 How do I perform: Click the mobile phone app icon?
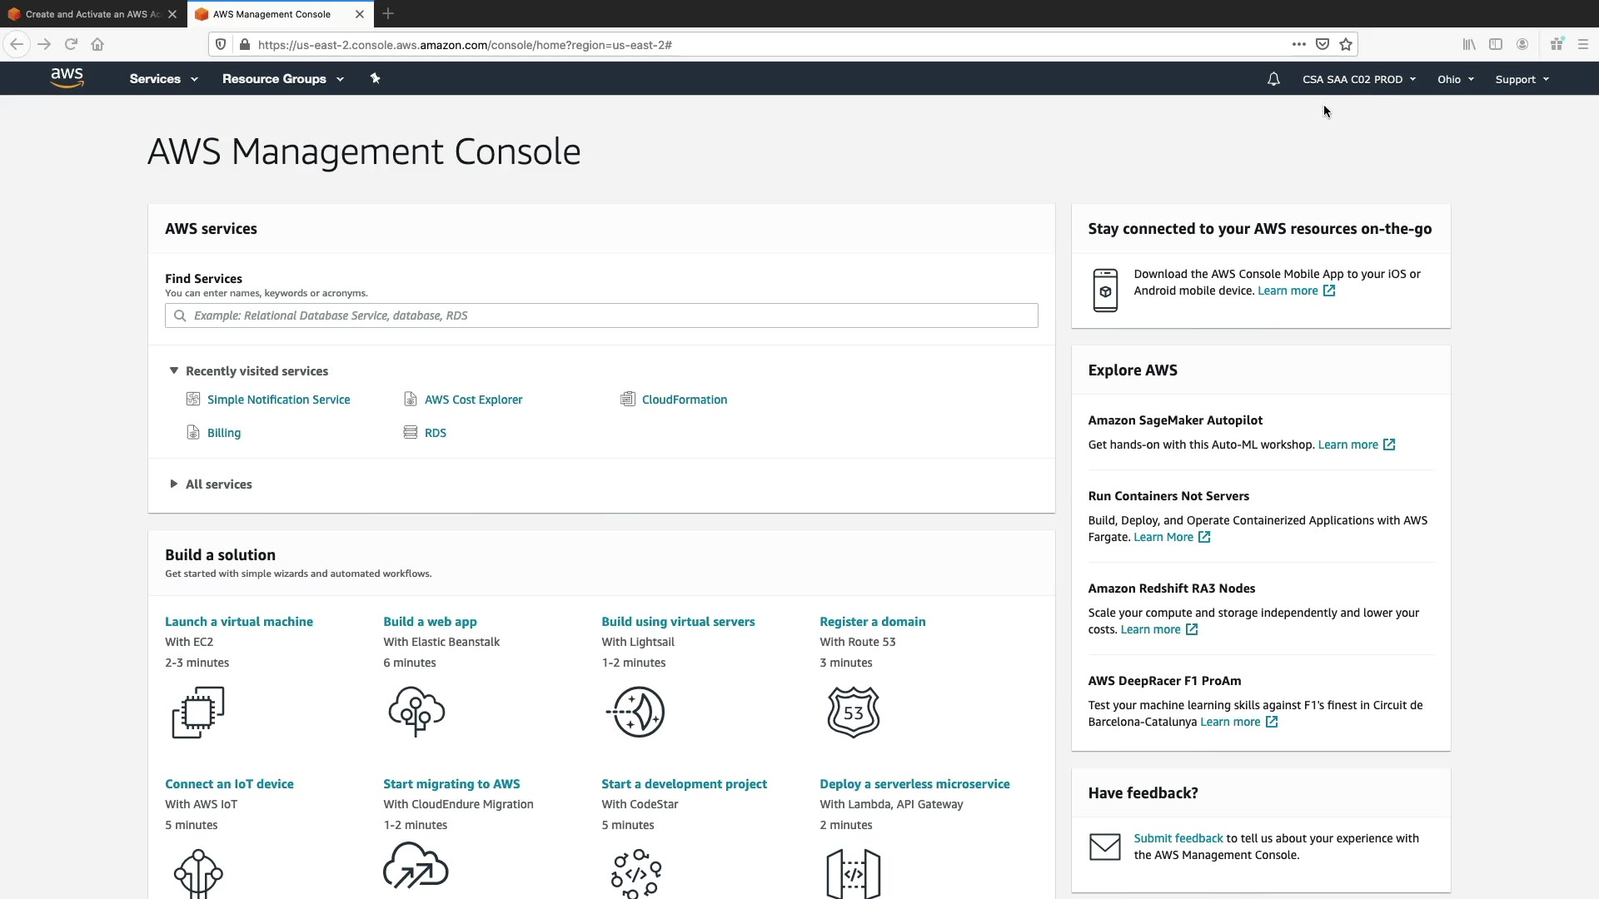point(1105,291)
